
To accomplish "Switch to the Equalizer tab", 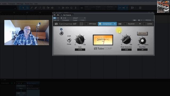I will click(131, 24).
